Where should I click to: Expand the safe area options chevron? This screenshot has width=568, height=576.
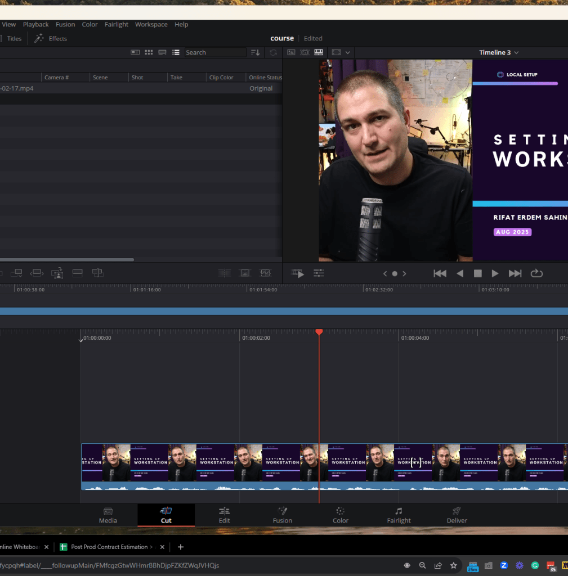[347, 52]
